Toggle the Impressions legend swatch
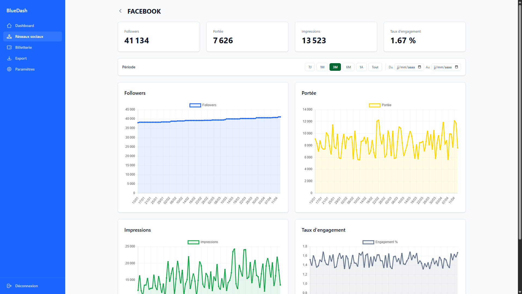This screenshot has width=522, height=294. click(193, 242)
